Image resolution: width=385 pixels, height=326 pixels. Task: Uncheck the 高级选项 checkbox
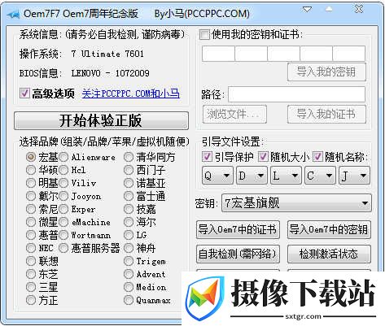(x=24, y=93)
